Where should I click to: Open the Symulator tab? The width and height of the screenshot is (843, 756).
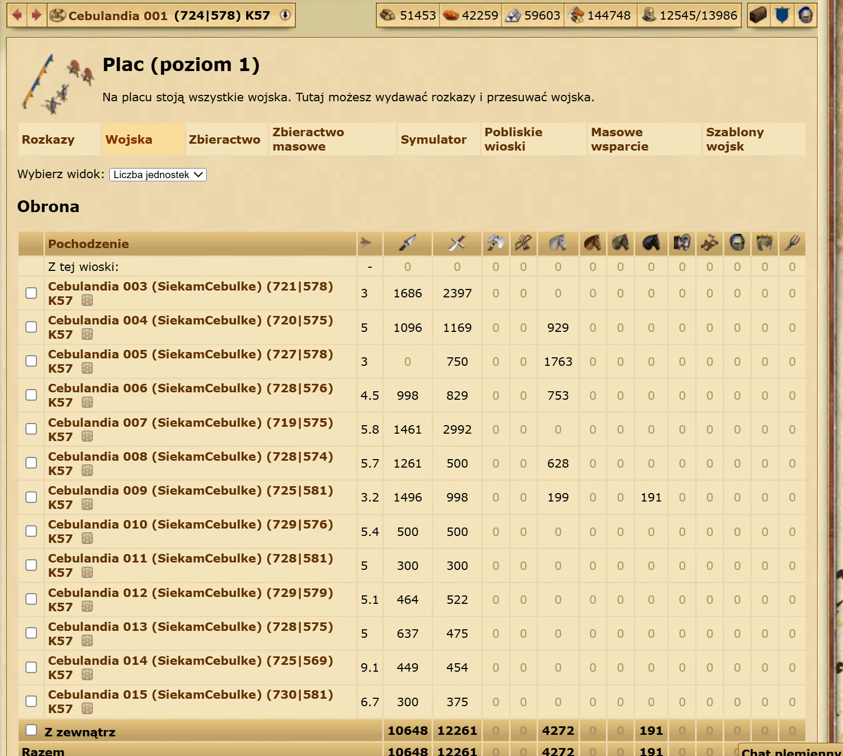[x=433, y=139]
